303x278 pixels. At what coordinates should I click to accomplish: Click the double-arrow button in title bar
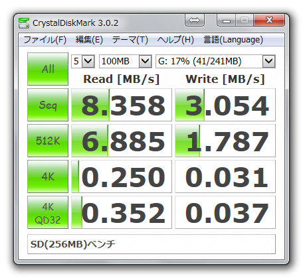195,21
